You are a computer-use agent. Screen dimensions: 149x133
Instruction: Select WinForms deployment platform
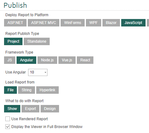[72, 23]
